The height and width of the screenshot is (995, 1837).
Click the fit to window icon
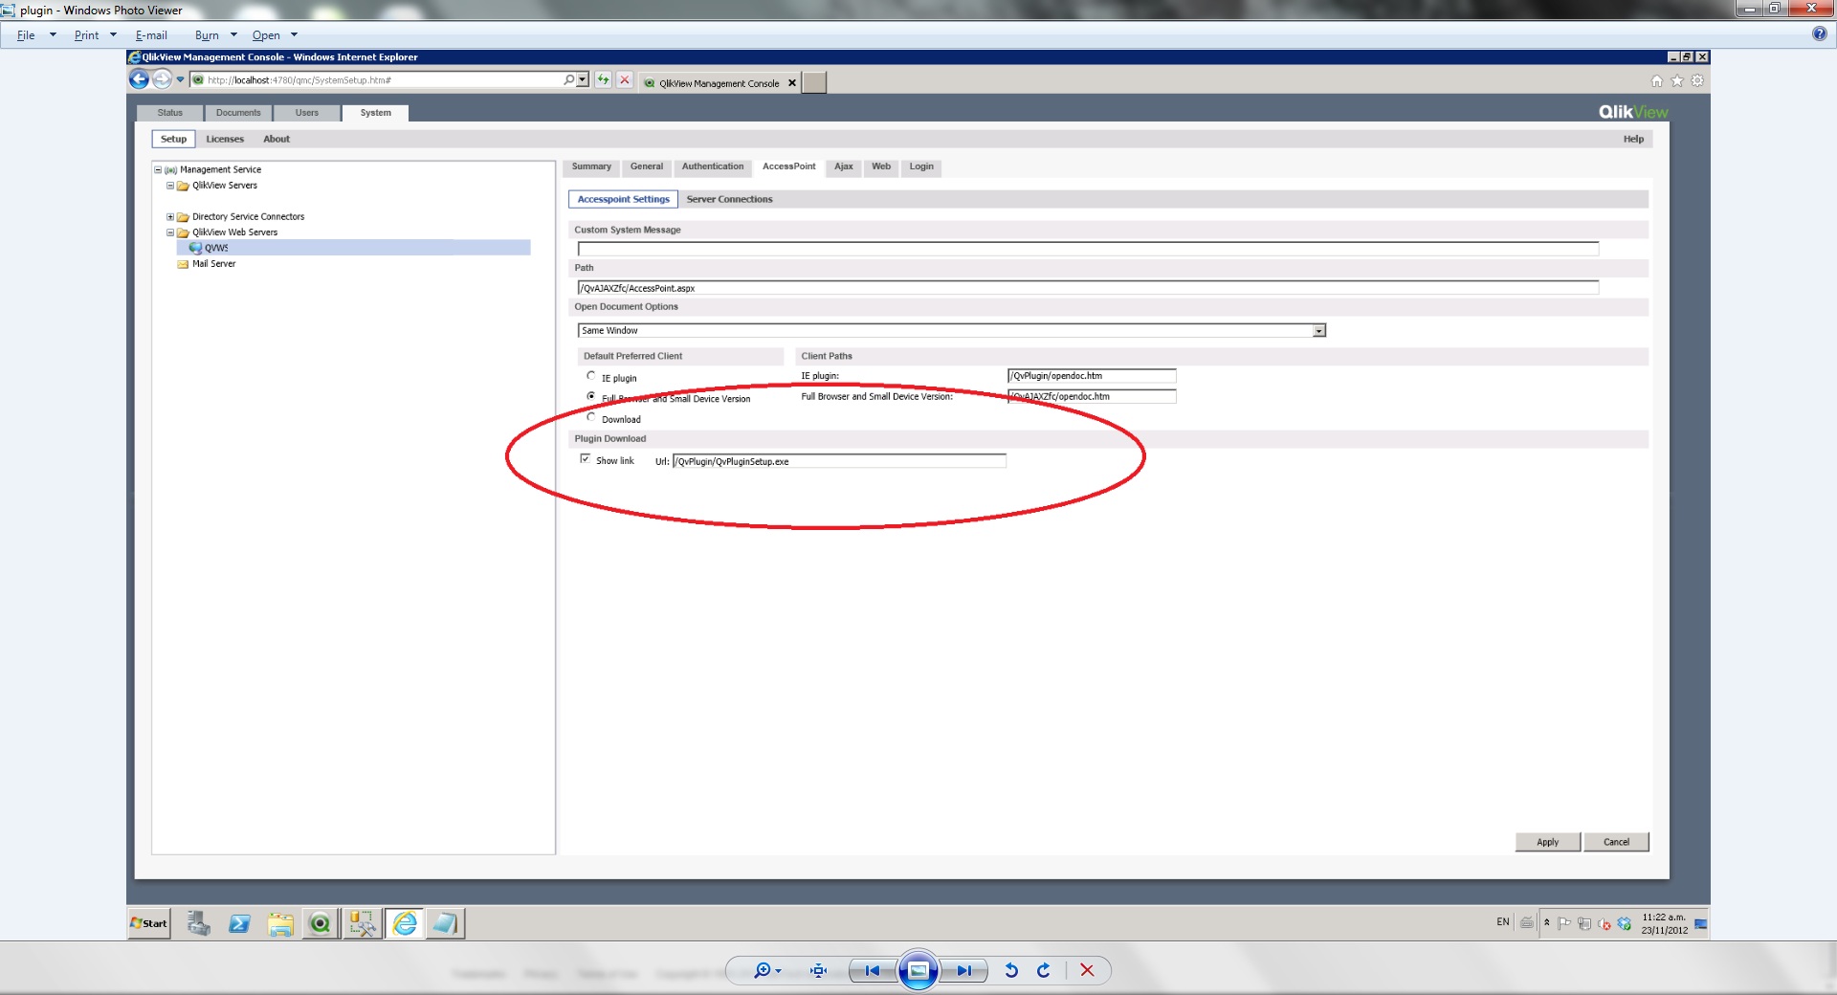pos(818,970)
